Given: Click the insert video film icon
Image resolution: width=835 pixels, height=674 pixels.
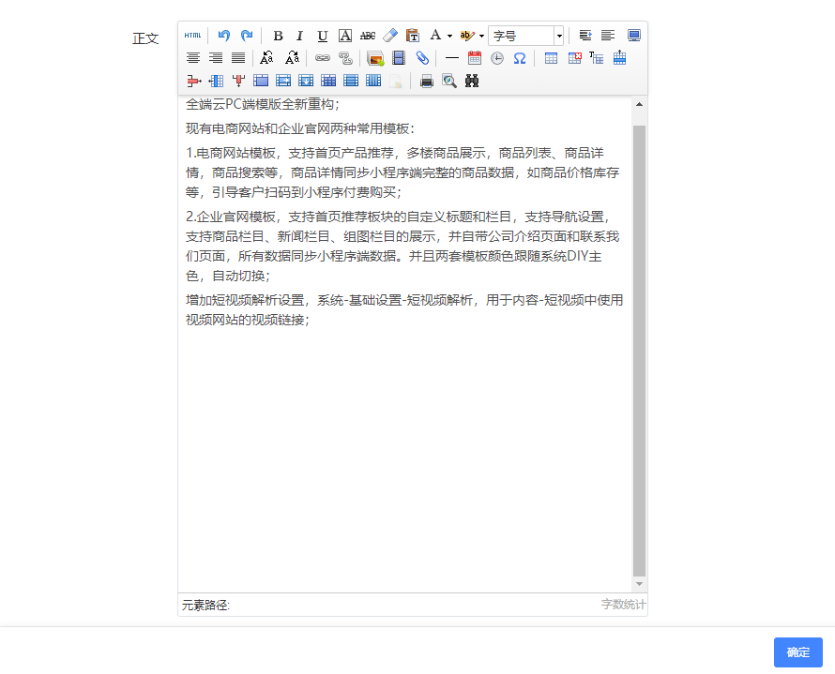Looking at the screenshot, I should [399, 58].
